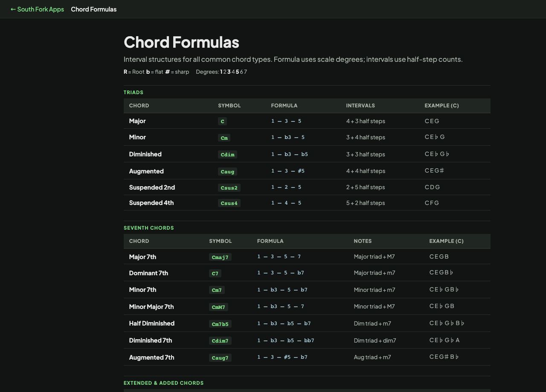The image size is (546, 392).
Task: Click the 5 + 2 half steps cell
Action: click(366, 203)
